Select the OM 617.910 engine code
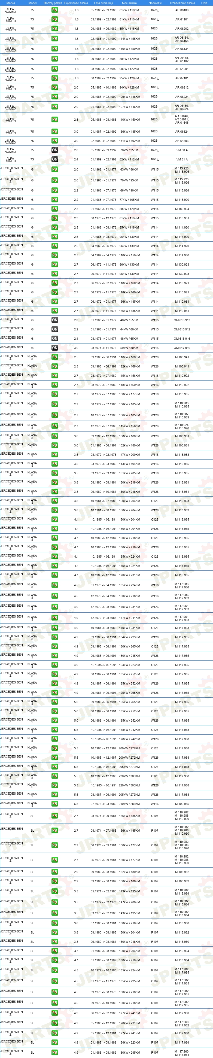 tap(182, 348)
